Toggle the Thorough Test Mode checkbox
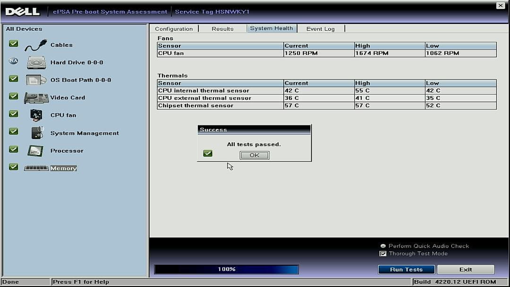Screen dimensions: 510x287 (383, 254)
